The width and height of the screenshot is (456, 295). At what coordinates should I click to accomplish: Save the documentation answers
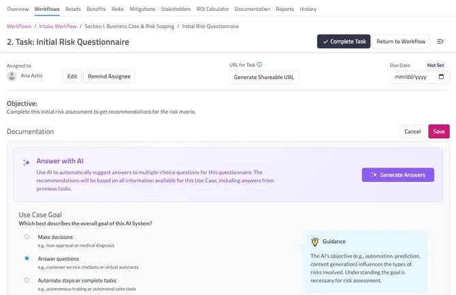pyautogui.click(x=438, y=131)
